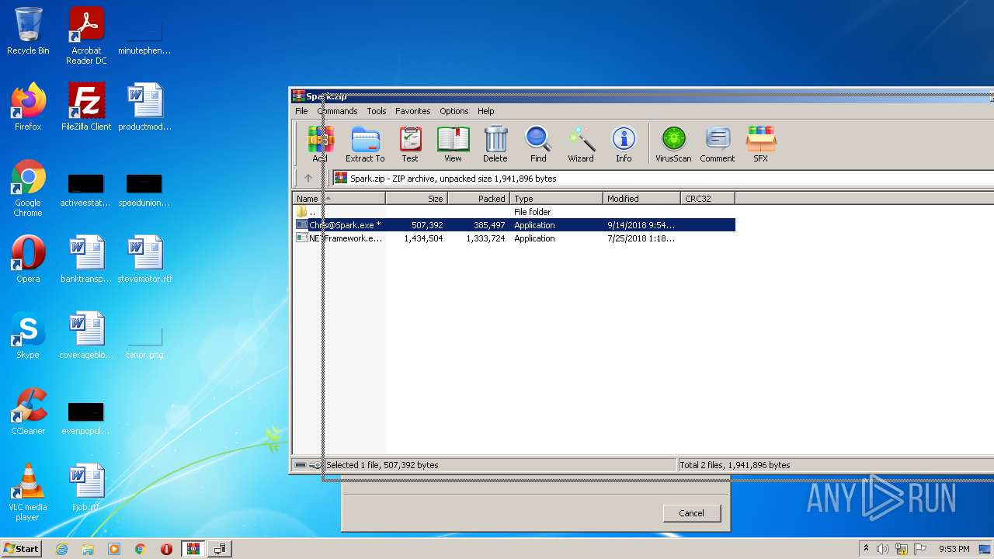The image size is (994, 559).
Task: Open the evenpopul desktop file
Action: tap(86, 419)
